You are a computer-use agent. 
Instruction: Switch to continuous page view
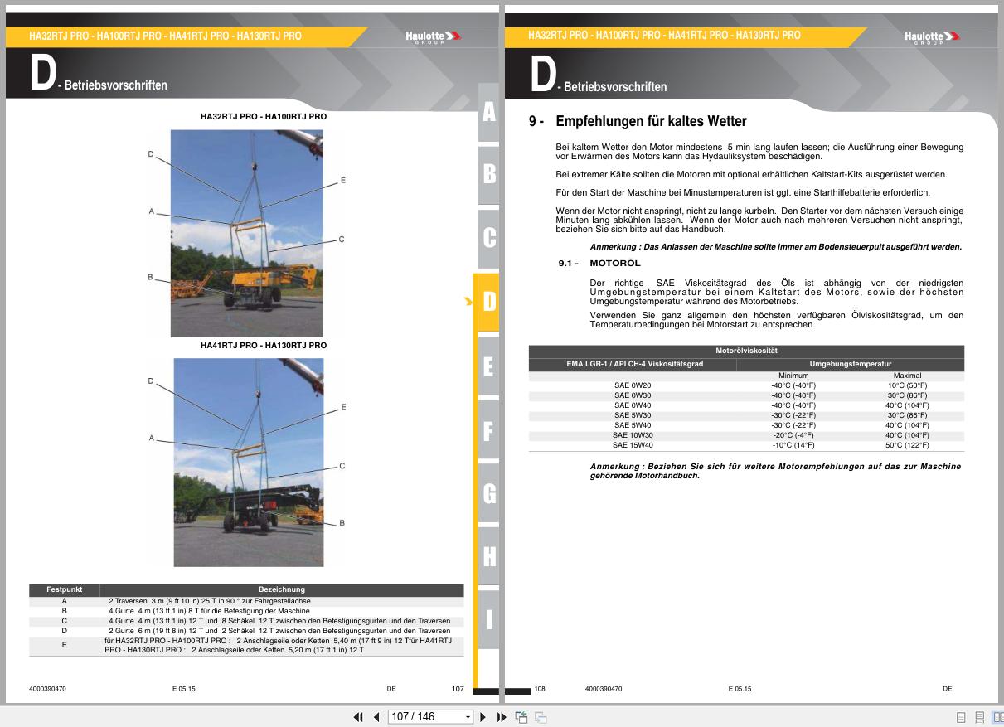pyautogui.click(x=979, y=717)
